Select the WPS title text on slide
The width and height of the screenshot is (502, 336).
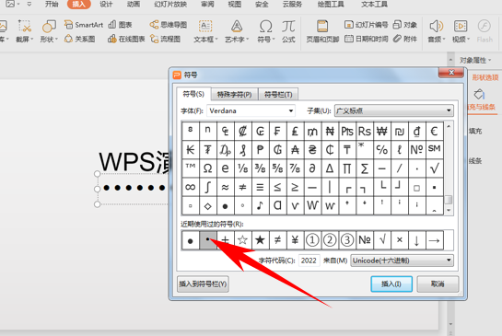(x=135, y=162)
